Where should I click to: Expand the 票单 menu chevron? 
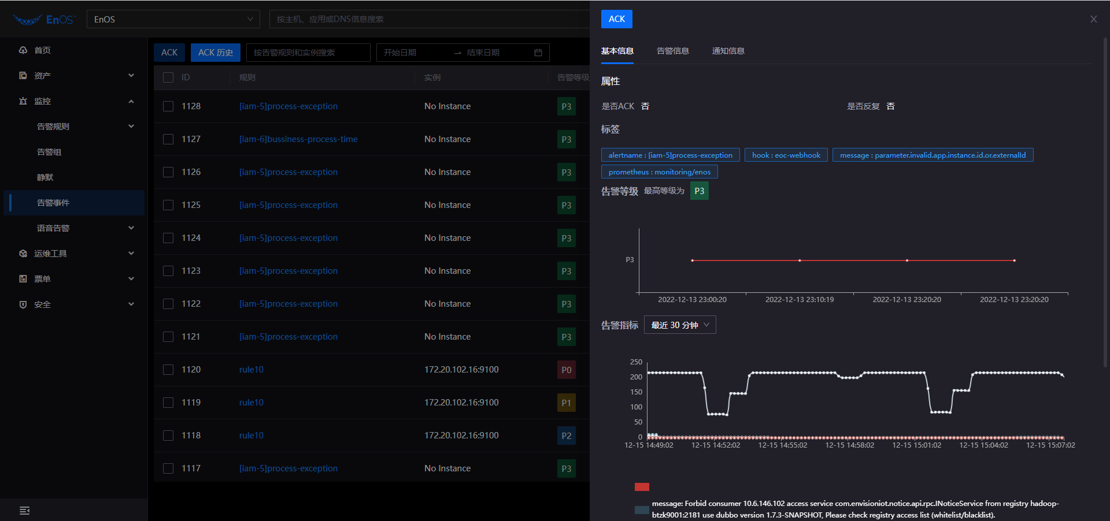131,279
